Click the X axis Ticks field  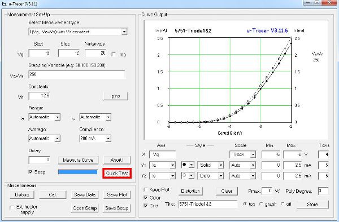coord(323,154)
